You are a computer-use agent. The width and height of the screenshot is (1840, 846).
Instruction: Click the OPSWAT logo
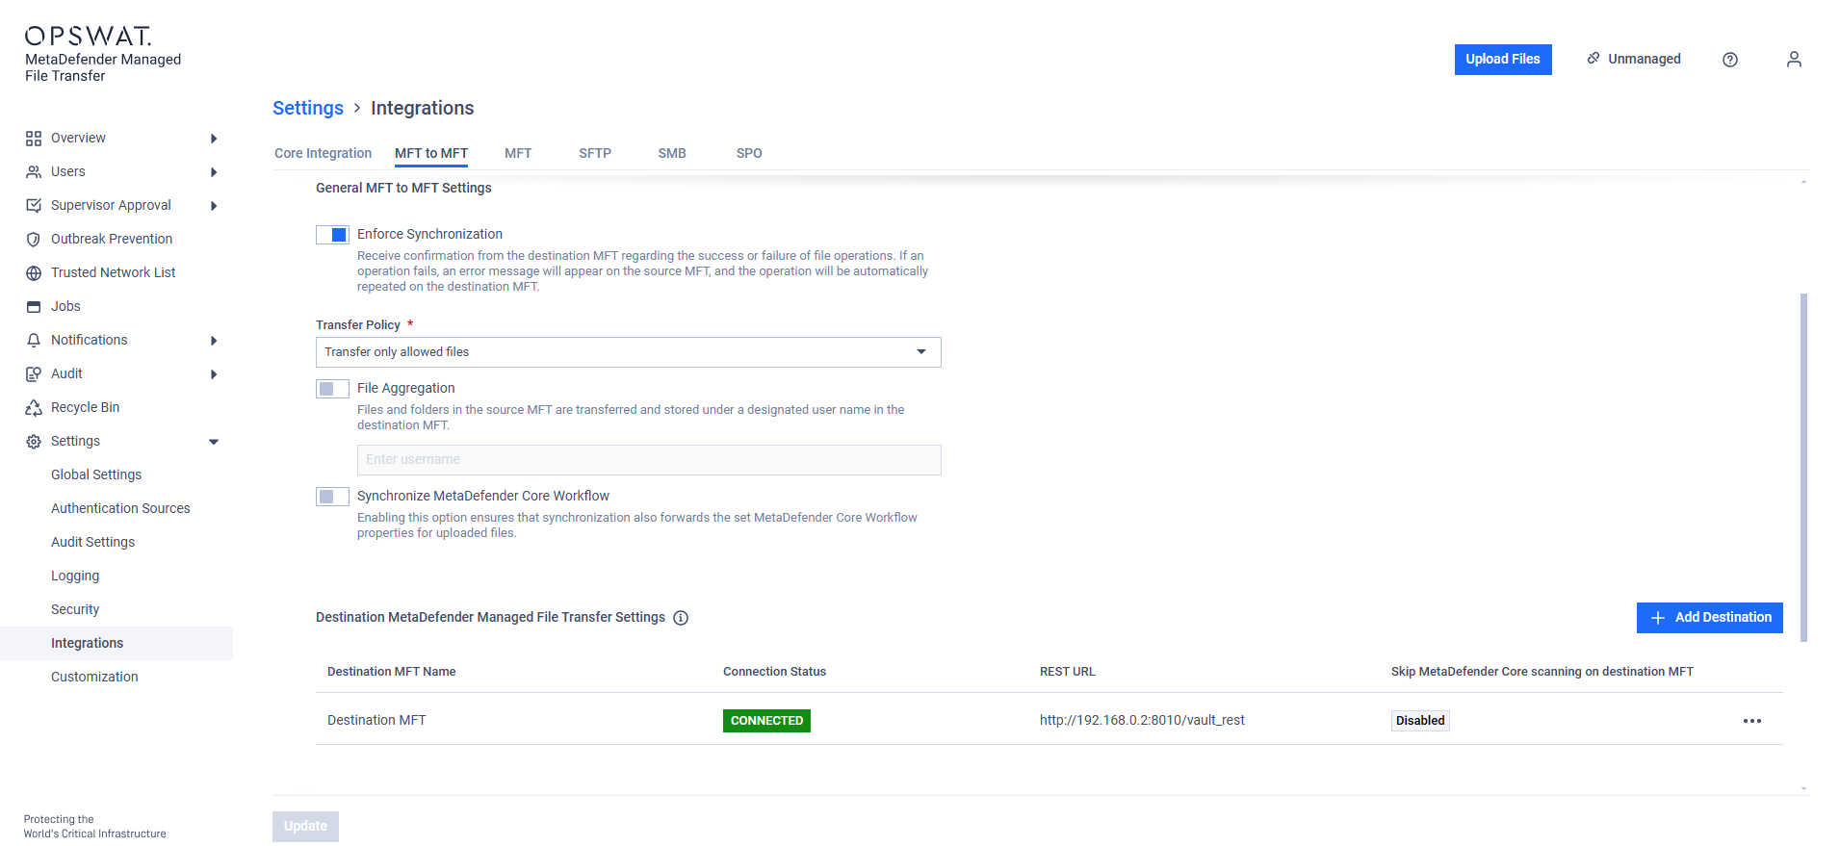[x=88, y=37]
